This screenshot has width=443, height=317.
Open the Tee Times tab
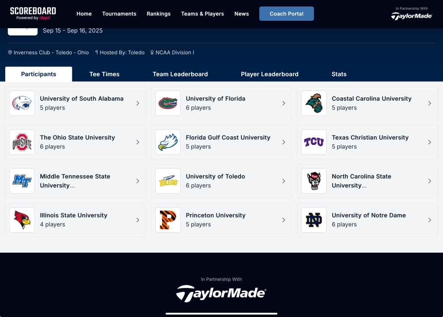click(104, 74)
